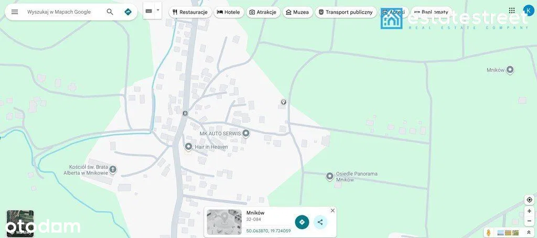Select the Restauracje category chip
The image size is (537, 238).
coord(190,12)
